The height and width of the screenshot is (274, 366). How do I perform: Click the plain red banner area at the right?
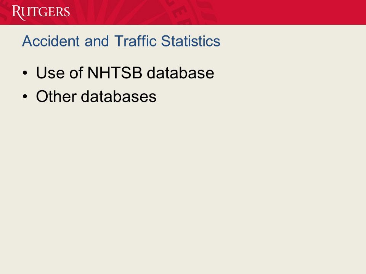(292, 12)
